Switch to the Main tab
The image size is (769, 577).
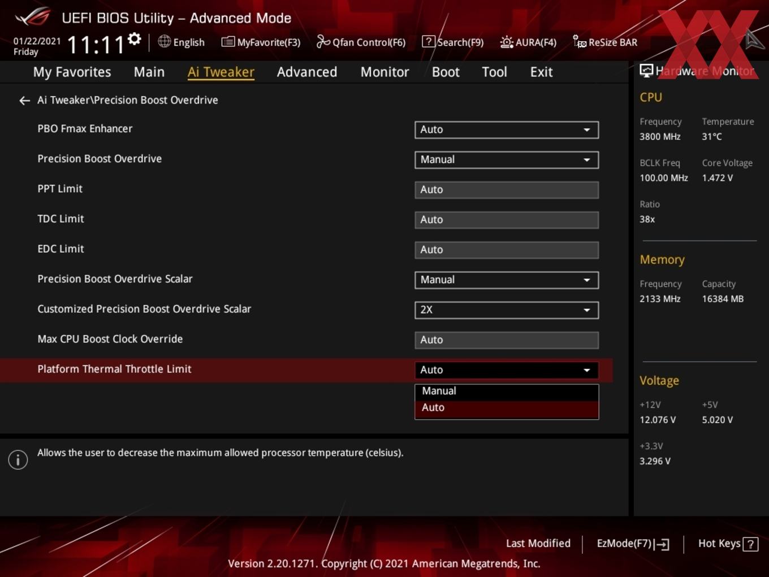point(149,72)
